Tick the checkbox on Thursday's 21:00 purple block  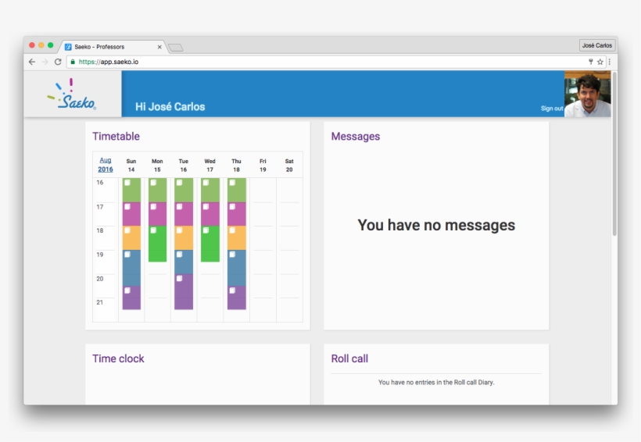click(x=232, y=291)
